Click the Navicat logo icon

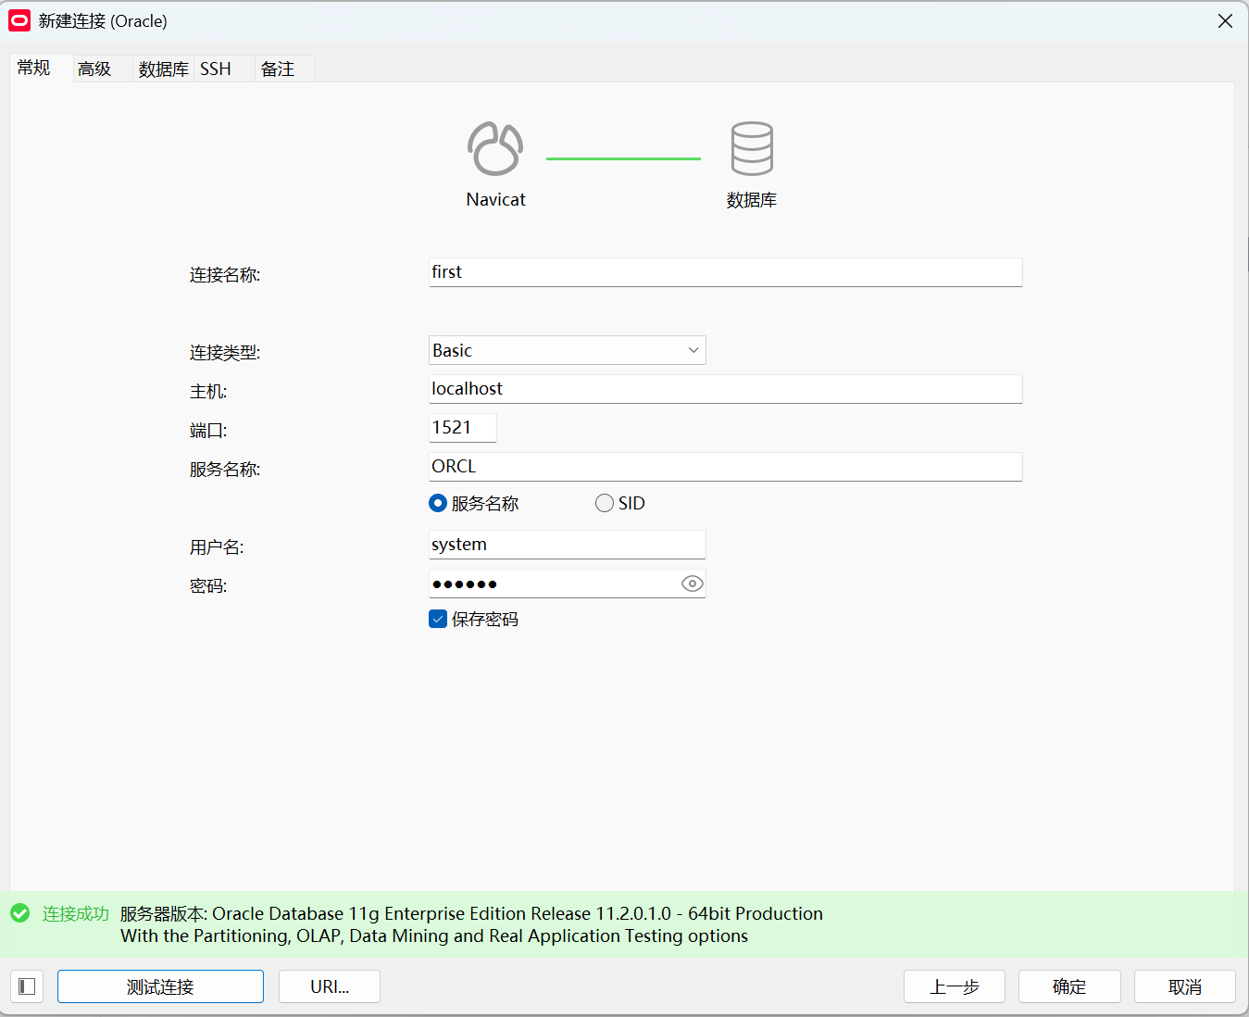495,148
